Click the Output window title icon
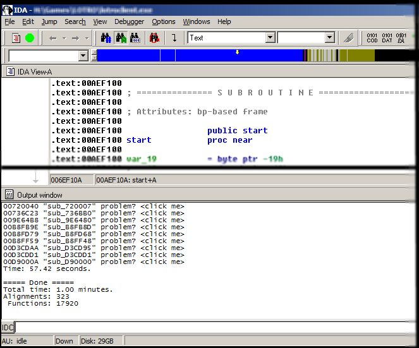Screen dimensions: 419x348 click(x=9, y=195)
